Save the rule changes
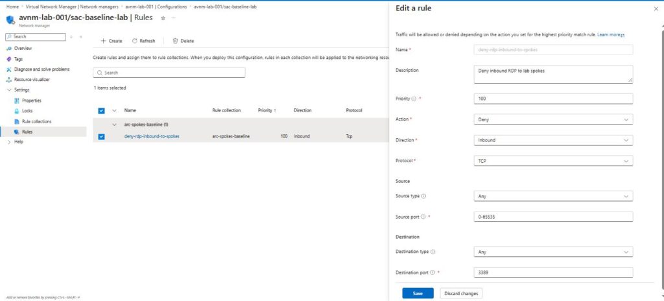Screen dimensions: 664x301 pos(418,293)
